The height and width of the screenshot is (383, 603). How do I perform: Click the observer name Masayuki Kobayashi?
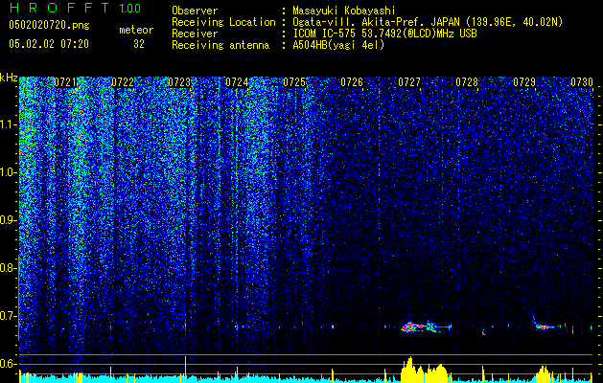tap(343, 11)
